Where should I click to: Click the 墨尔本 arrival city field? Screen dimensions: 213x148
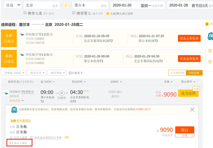90,5
